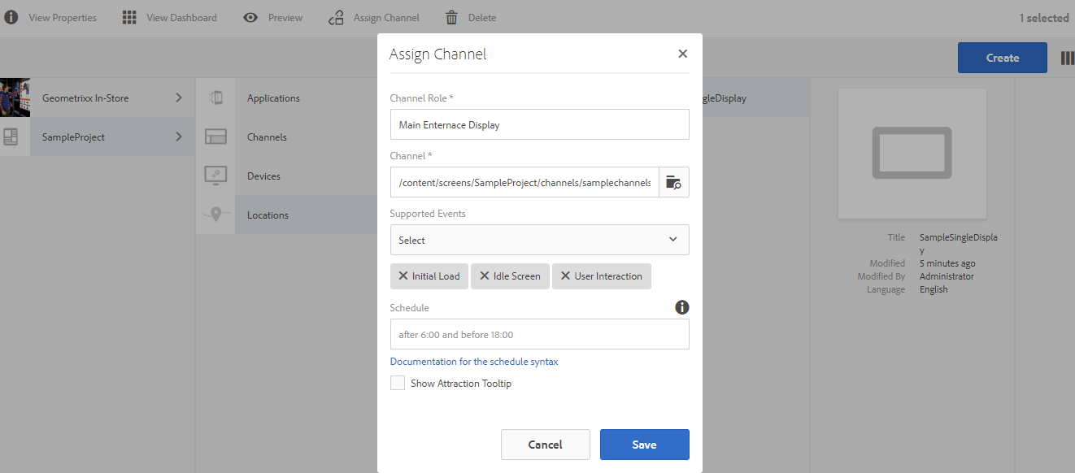This screenshot has height=473, width=1075.
Task: Click the Schedule info icon
Action: tap(681, 307)
